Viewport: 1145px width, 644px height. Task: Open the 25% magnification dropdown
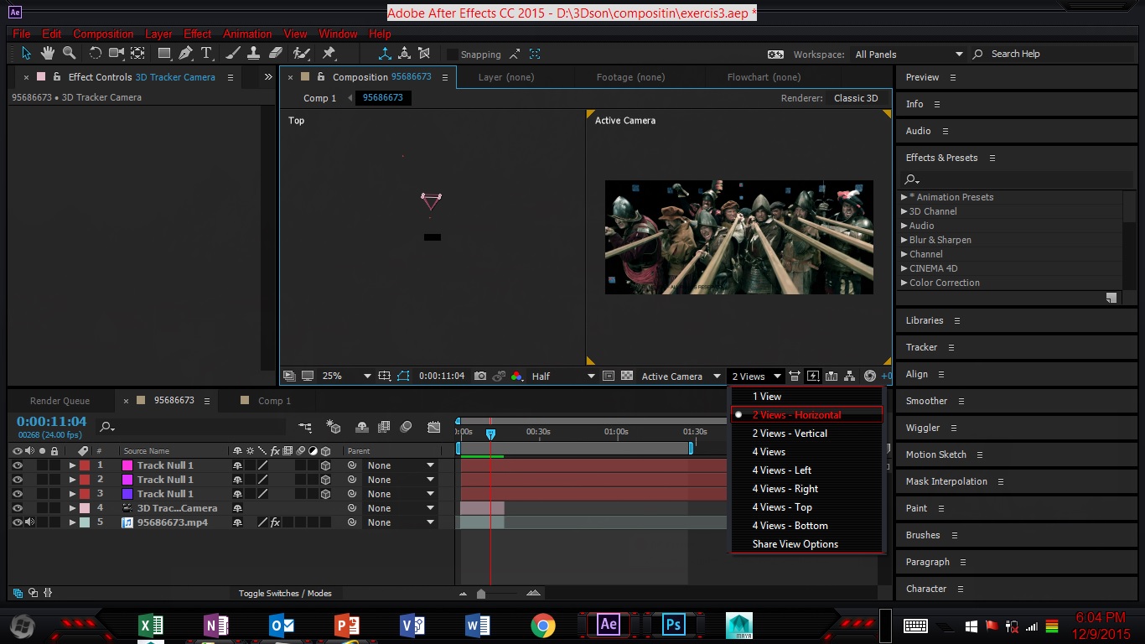coord(346,377)
